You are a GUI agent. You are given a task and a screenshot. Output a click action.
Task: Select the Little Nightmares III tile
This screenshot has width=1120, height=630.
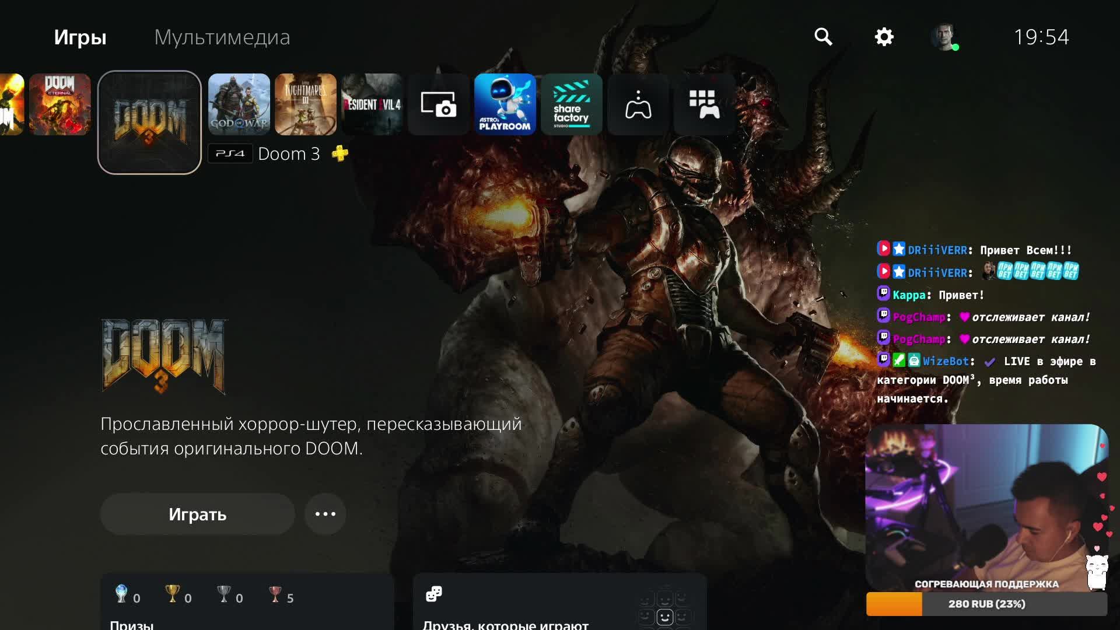[x=306, y=104]
